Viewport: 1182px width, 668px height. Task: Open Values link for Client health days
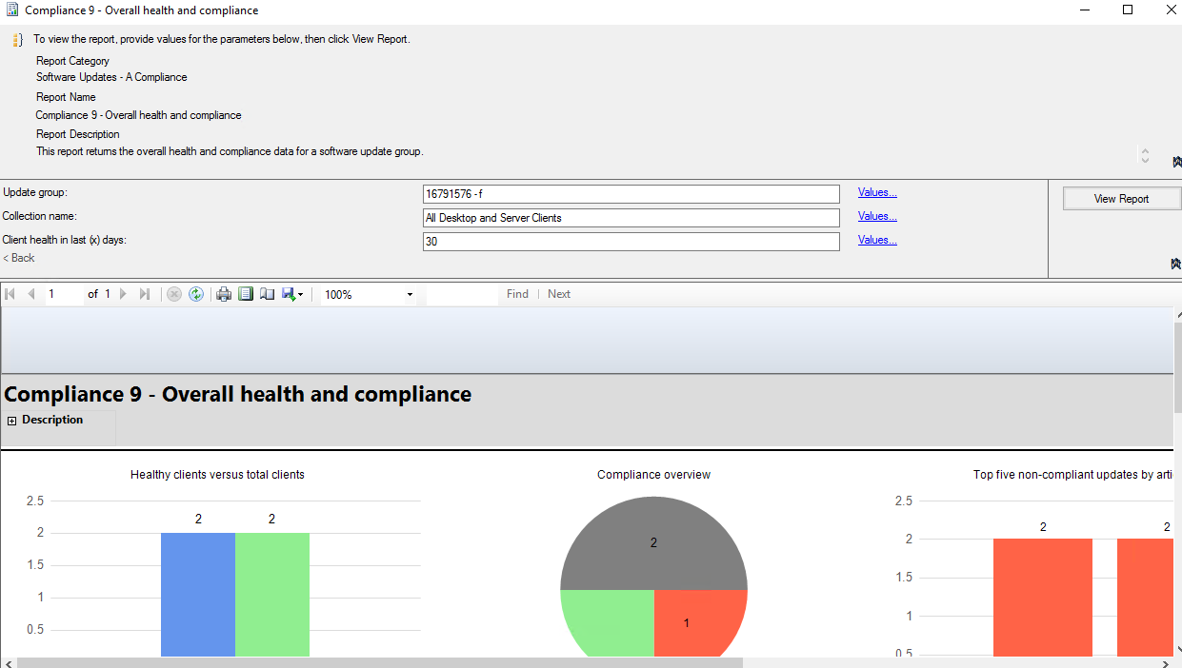877,240
